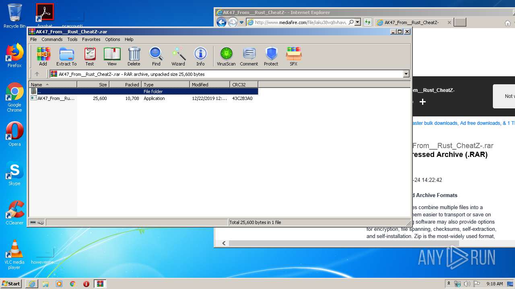Go up one level with arrow button

(x=37, y=74)
